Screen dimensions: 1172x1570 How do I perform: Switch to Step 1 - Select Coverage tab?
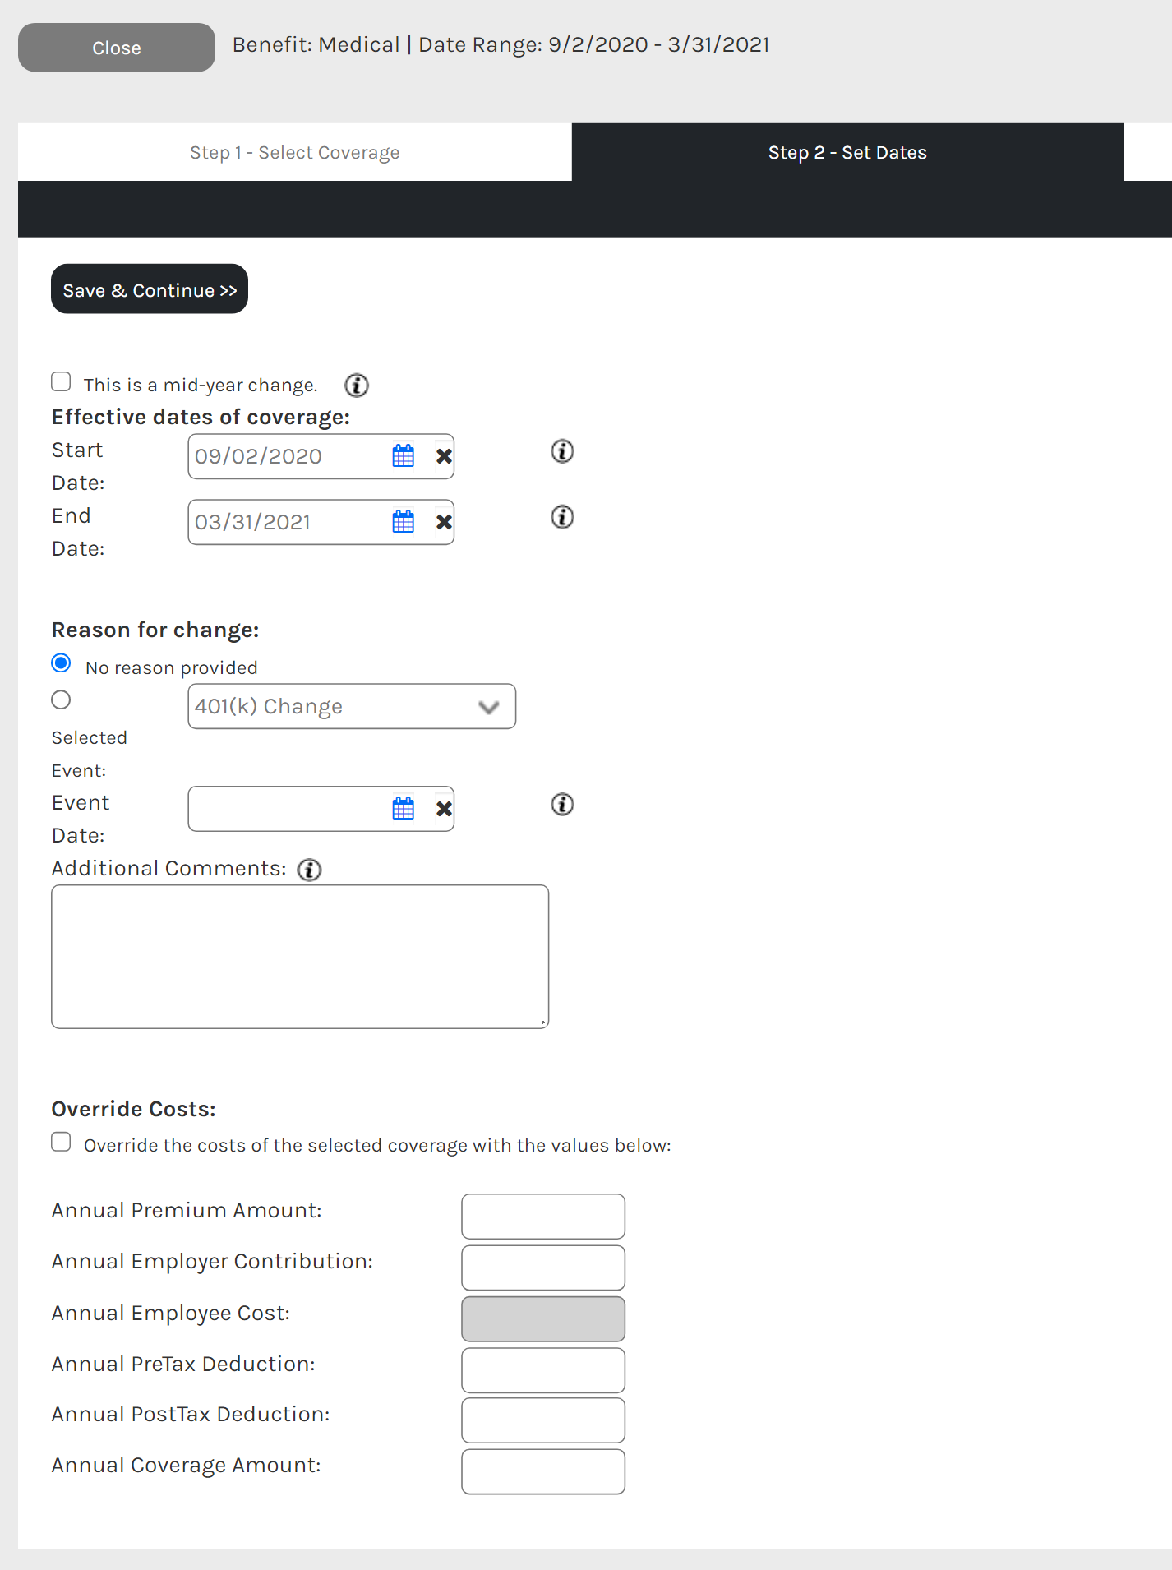(295, 152)
